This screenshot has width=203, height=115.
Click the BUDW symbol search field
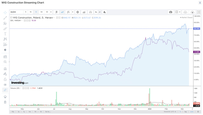16,12
